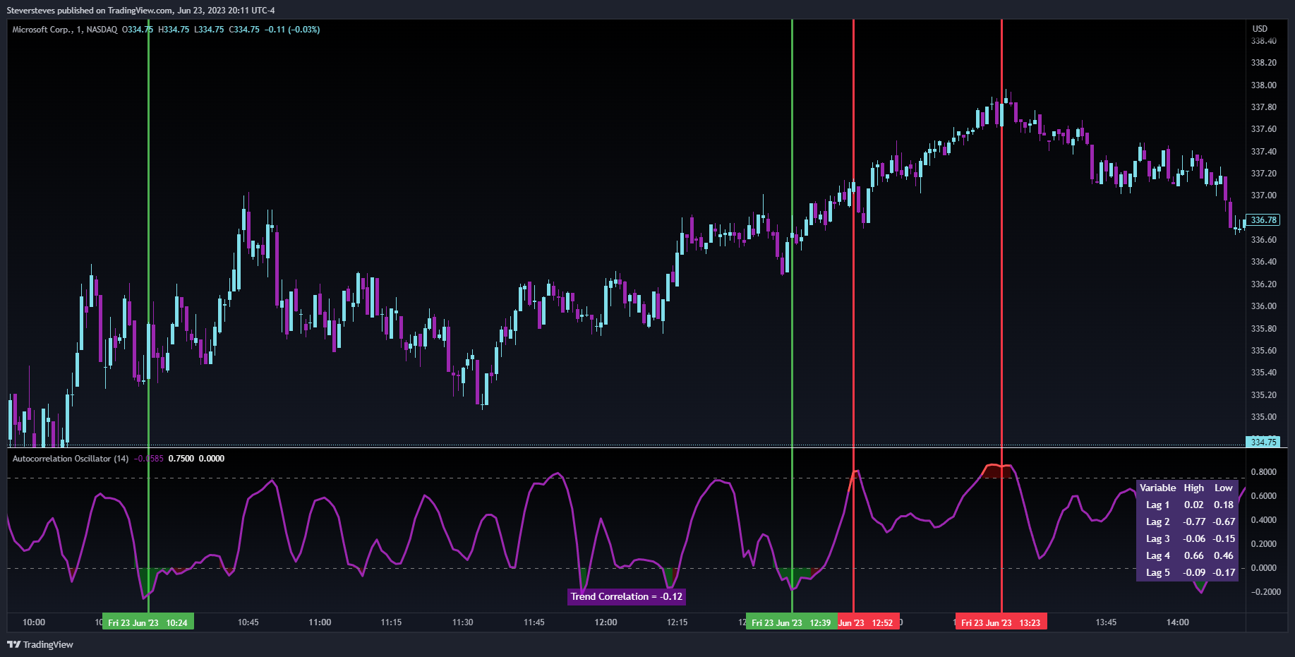The height and width of the screenshot is (657, 1295).
Task: Click the Lag 1 row label
Action: point(1157,505)
